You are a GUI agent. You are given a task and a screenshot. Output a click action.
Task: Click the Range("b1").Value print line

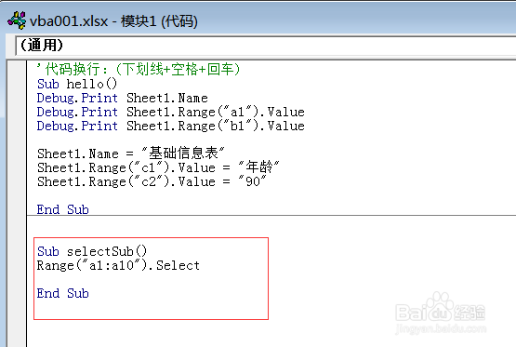point(170,127)
